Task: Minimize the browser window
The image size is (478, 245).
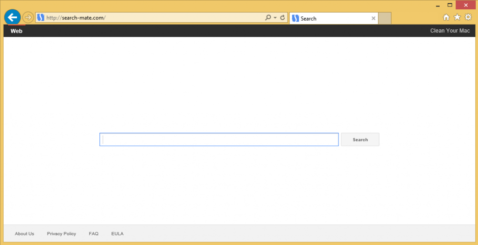Action: tap(438, 5)
